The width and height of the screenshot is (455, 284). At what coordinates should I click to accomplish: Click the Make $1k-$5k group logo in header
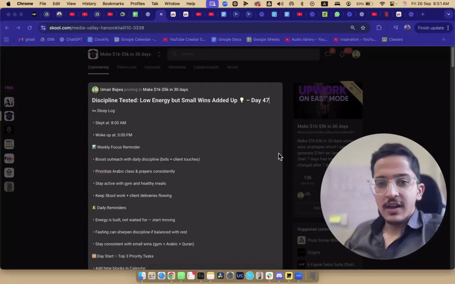93,54
